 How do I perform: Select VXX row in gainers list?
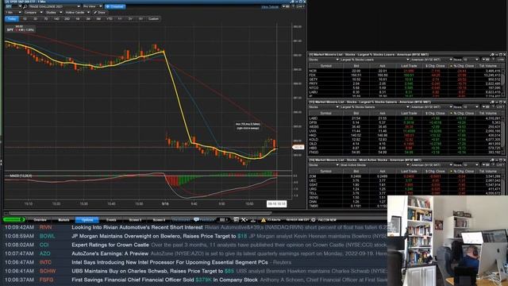click(x=405, y=131)
